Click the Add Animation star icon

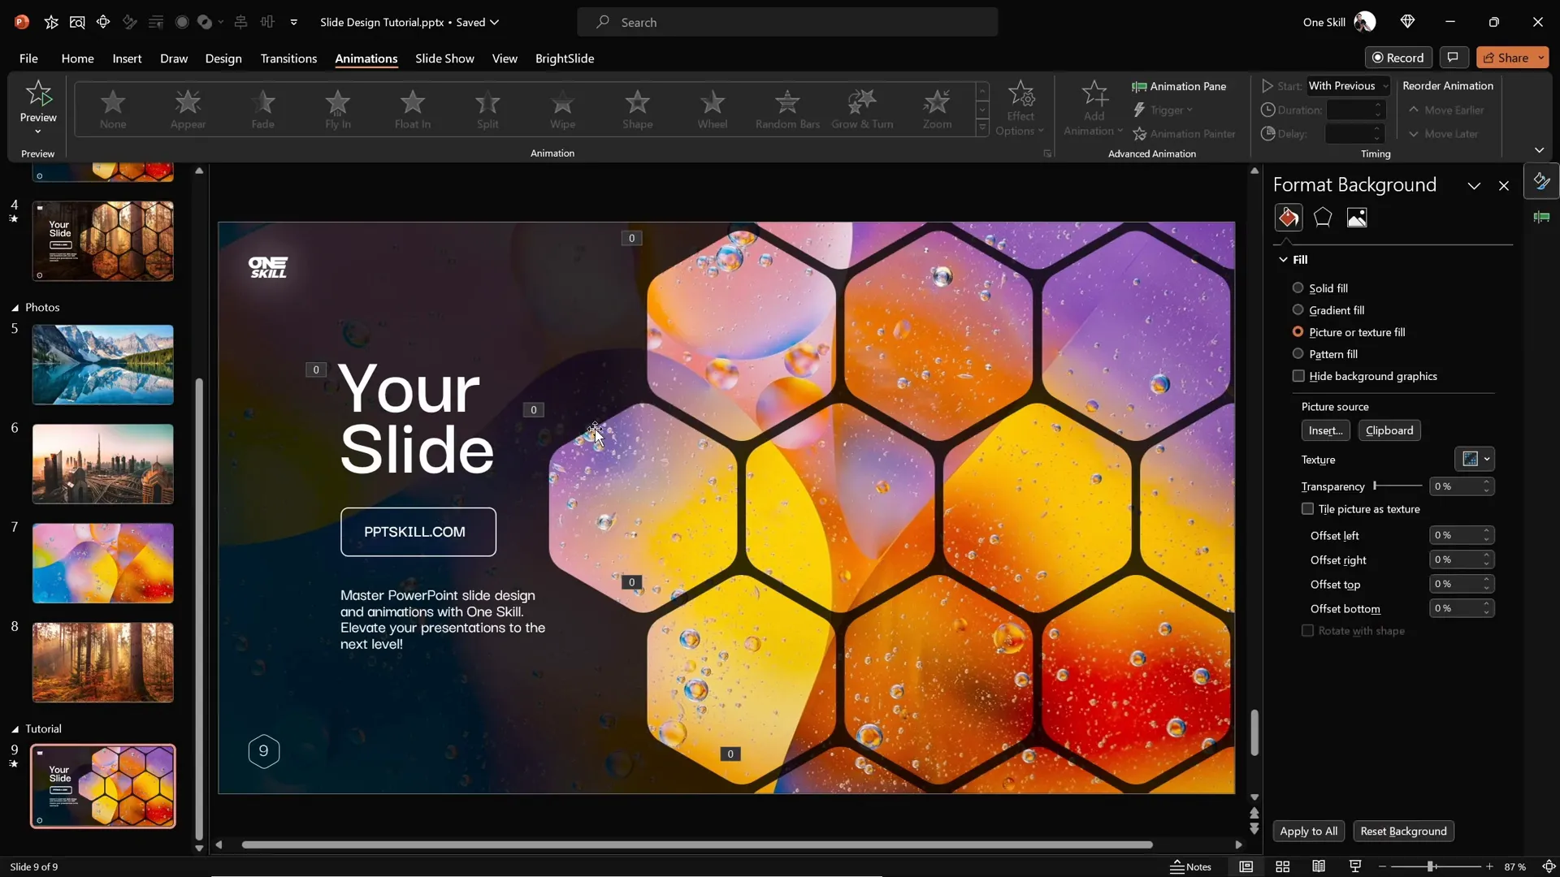click(1094, 93)
